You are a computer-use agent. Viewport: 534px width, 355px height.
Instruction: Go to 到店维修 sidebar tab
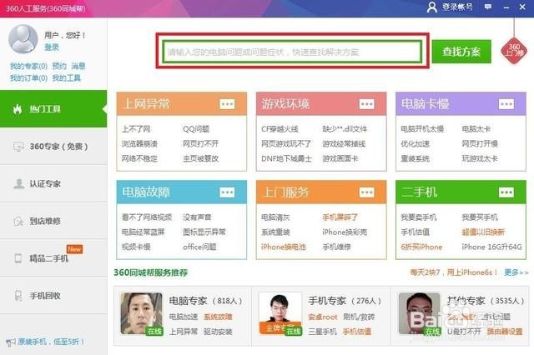pyautogui.click(x=53, y=221)
